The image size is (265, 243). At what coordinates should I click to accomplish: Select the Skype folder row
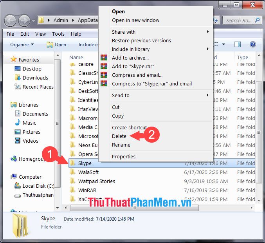(x=162, y=163)
